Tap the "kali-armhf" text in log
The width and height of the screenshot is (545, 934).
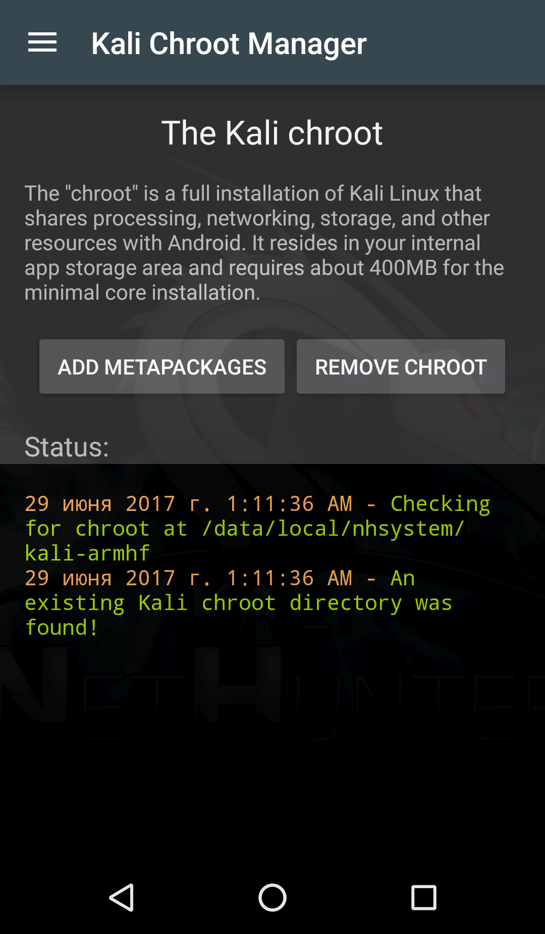87,554
